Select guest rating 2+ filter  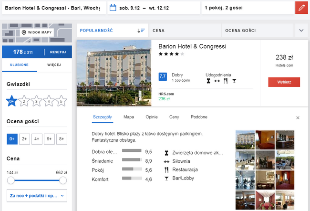(24, 139)
